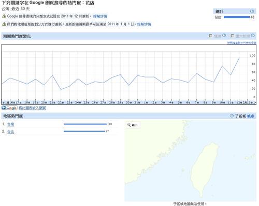Image resolution: width=259 pixels, height=206 pixels.
Task: Click the small link above chart's top right
Action: (242, 43)
